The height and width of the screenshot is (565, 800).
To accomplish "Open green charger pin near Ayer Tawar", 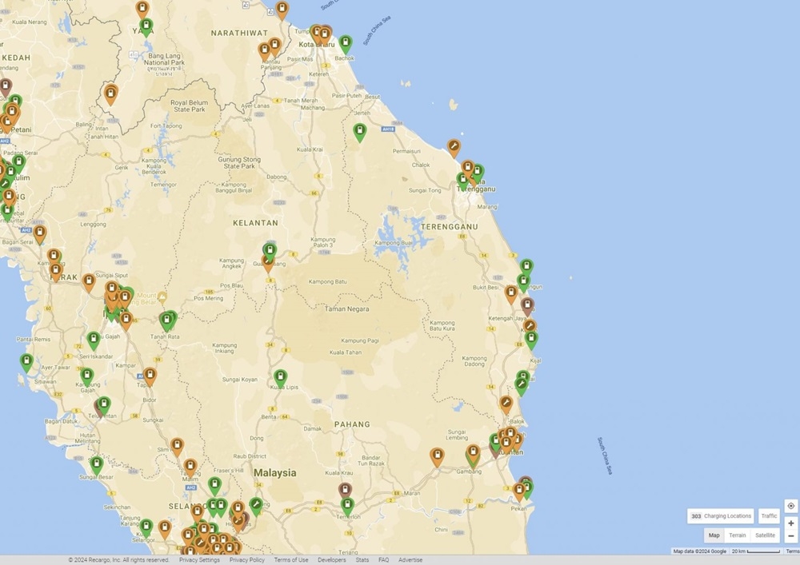I will (x=26, y=362).
